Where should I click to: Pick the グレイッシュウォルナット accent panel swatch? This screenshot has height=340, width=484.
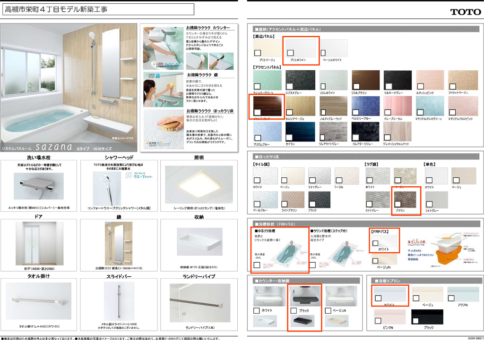click(398, 132)
